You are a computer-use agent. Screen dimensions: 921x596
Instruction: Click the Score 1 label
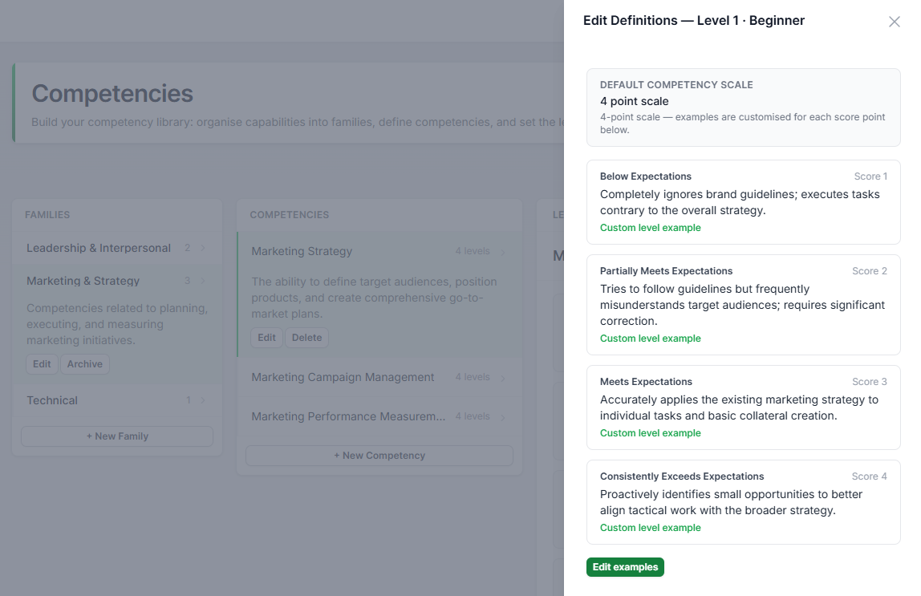[x=870, y=176]
